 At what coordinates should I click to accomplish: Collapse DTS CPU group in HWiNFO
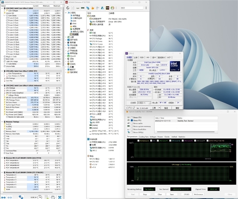(x=2, y=71)
